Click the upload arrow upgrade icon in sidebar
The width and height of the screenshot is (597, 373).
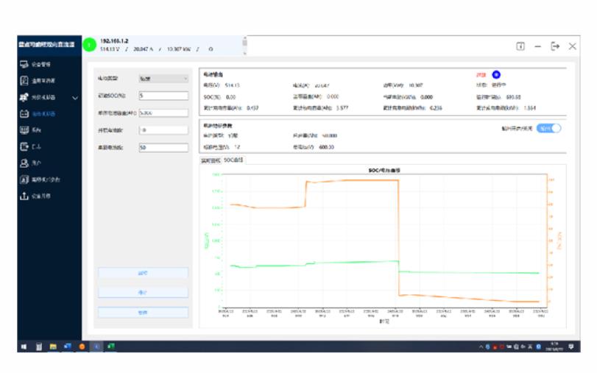[24, 196]
